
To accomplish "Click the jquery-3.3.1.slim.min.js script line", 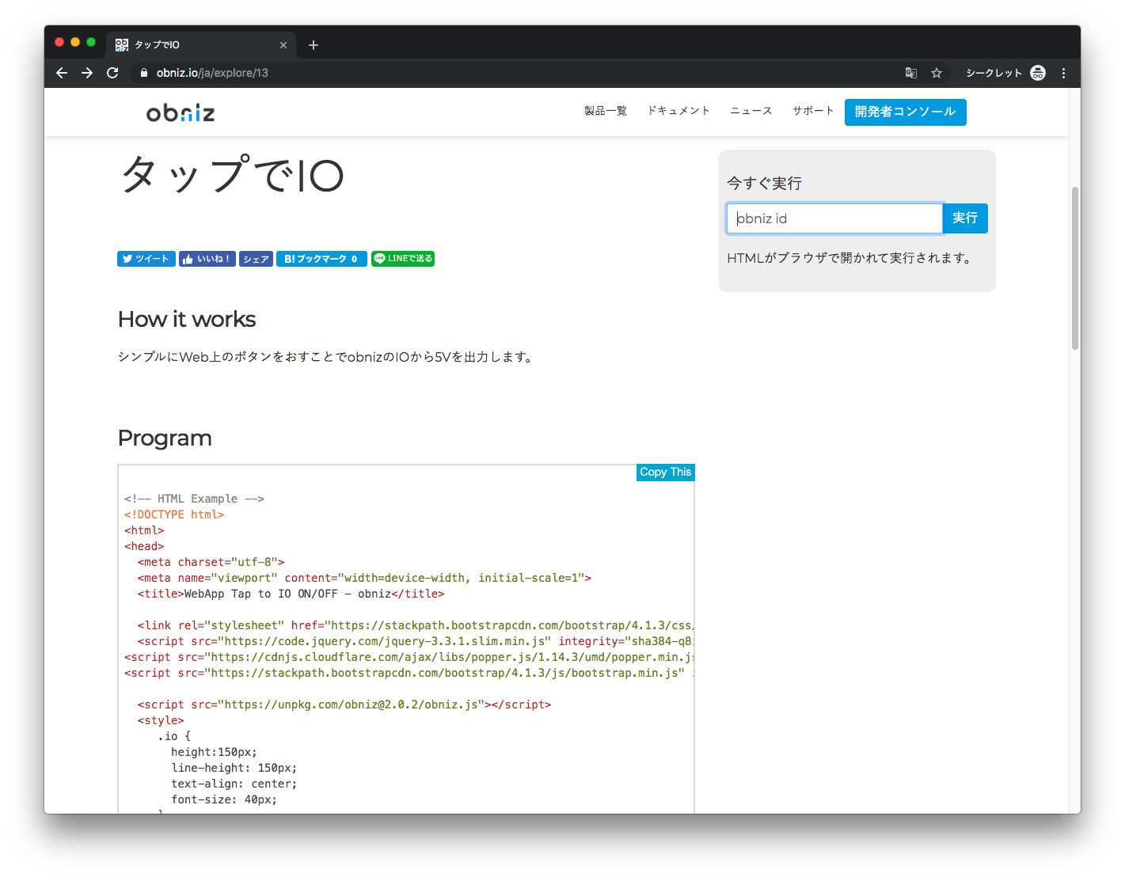I will (416, 641).
